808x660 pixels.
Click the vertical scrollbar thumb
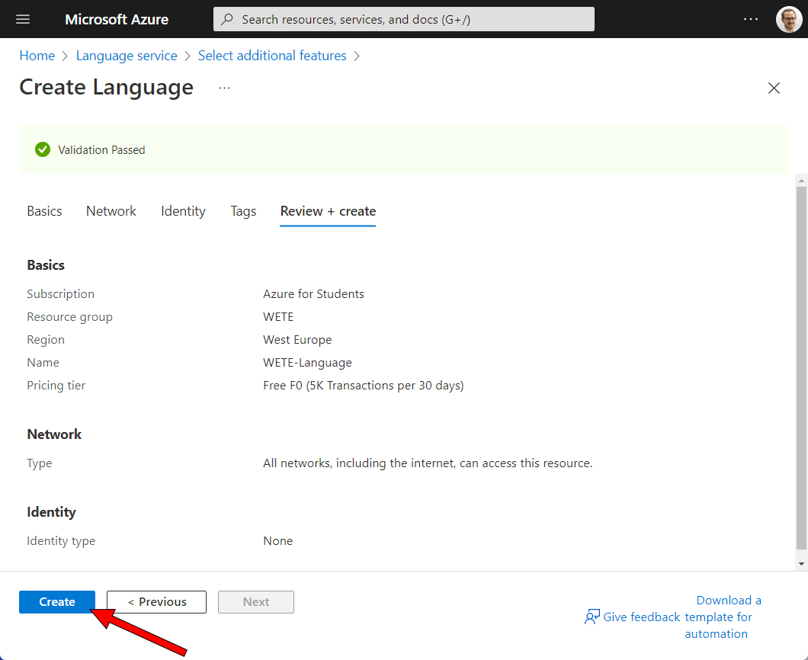[801, 368]
